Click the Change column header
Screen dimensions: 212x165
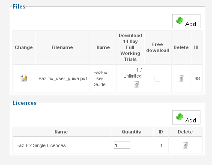pyautogui.click(x=24, y=47)
